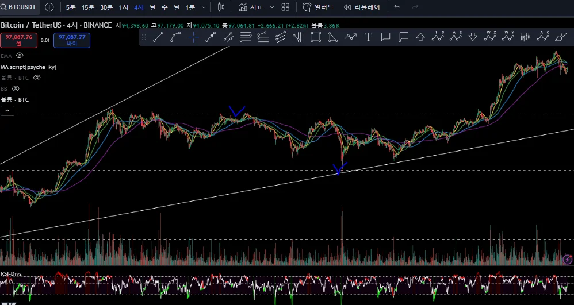Viewport: 574px width, 305px height.
Task: Switch to the 날 daily timeframe
Action: pyautogui.click(x=152, y=7)
